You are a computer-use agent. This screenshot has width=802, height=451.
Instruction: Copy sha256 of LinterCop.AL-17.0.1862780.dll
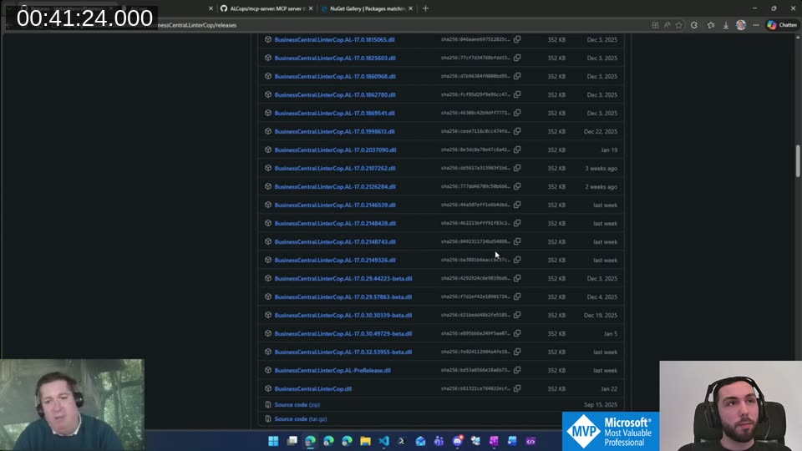tap(517, 94)
